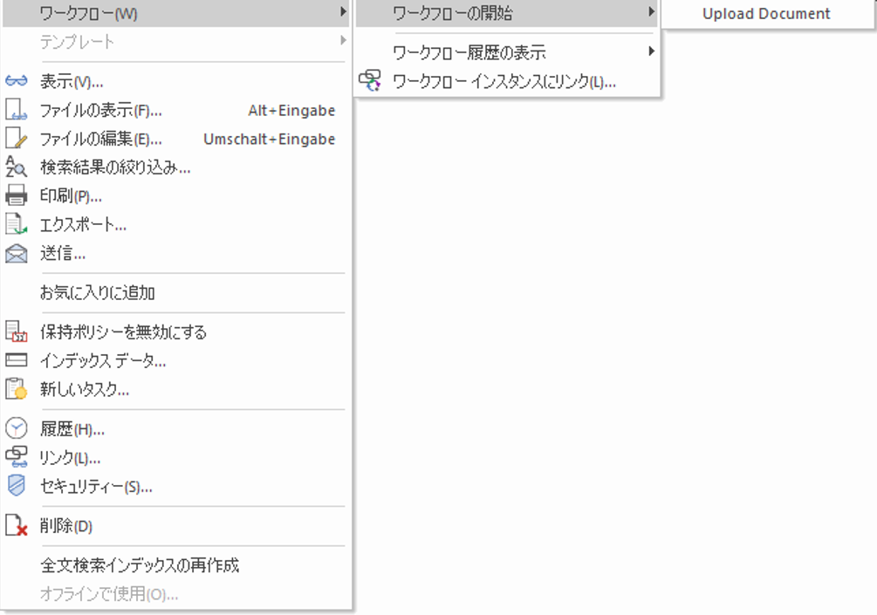Choose 保持ポリシーを無効にする menu entry
Viewport: 877px width, 615px height.
point(176,331)
